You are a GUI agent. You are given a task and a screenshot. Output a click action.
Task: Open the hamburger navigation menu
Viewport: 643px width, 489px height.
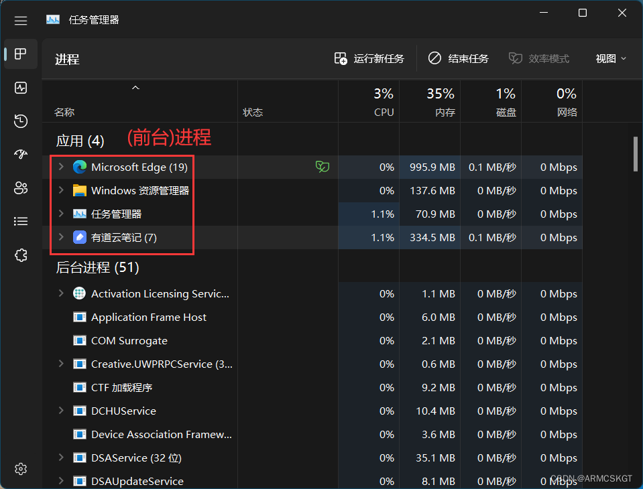pyautogui.click(x=21, y=21)
